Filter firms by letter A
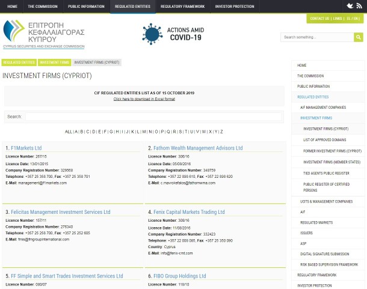367x289 pixels. pos(76,132)
